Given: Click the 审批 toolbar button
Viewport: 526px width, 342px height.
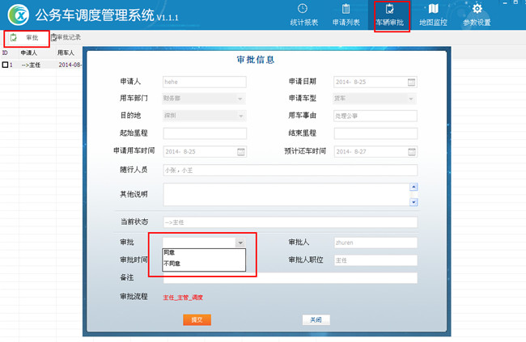Looking at the screenshot, I should (x=26, y=38).
